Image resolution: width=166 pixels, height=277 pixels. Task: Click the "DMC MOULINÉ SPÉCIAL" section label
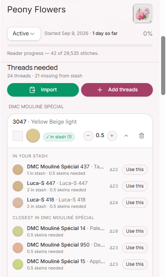tap(36, 107)
